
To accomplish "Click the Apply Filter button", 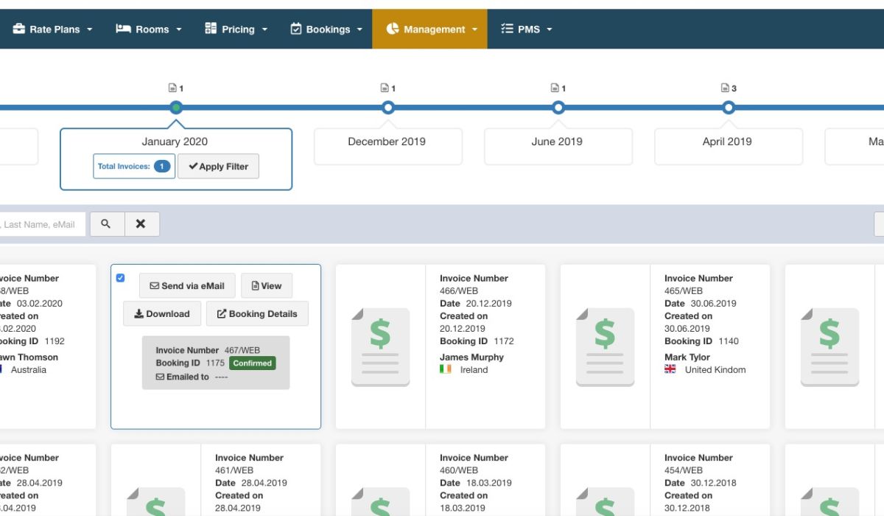I will tap(218, 167).
